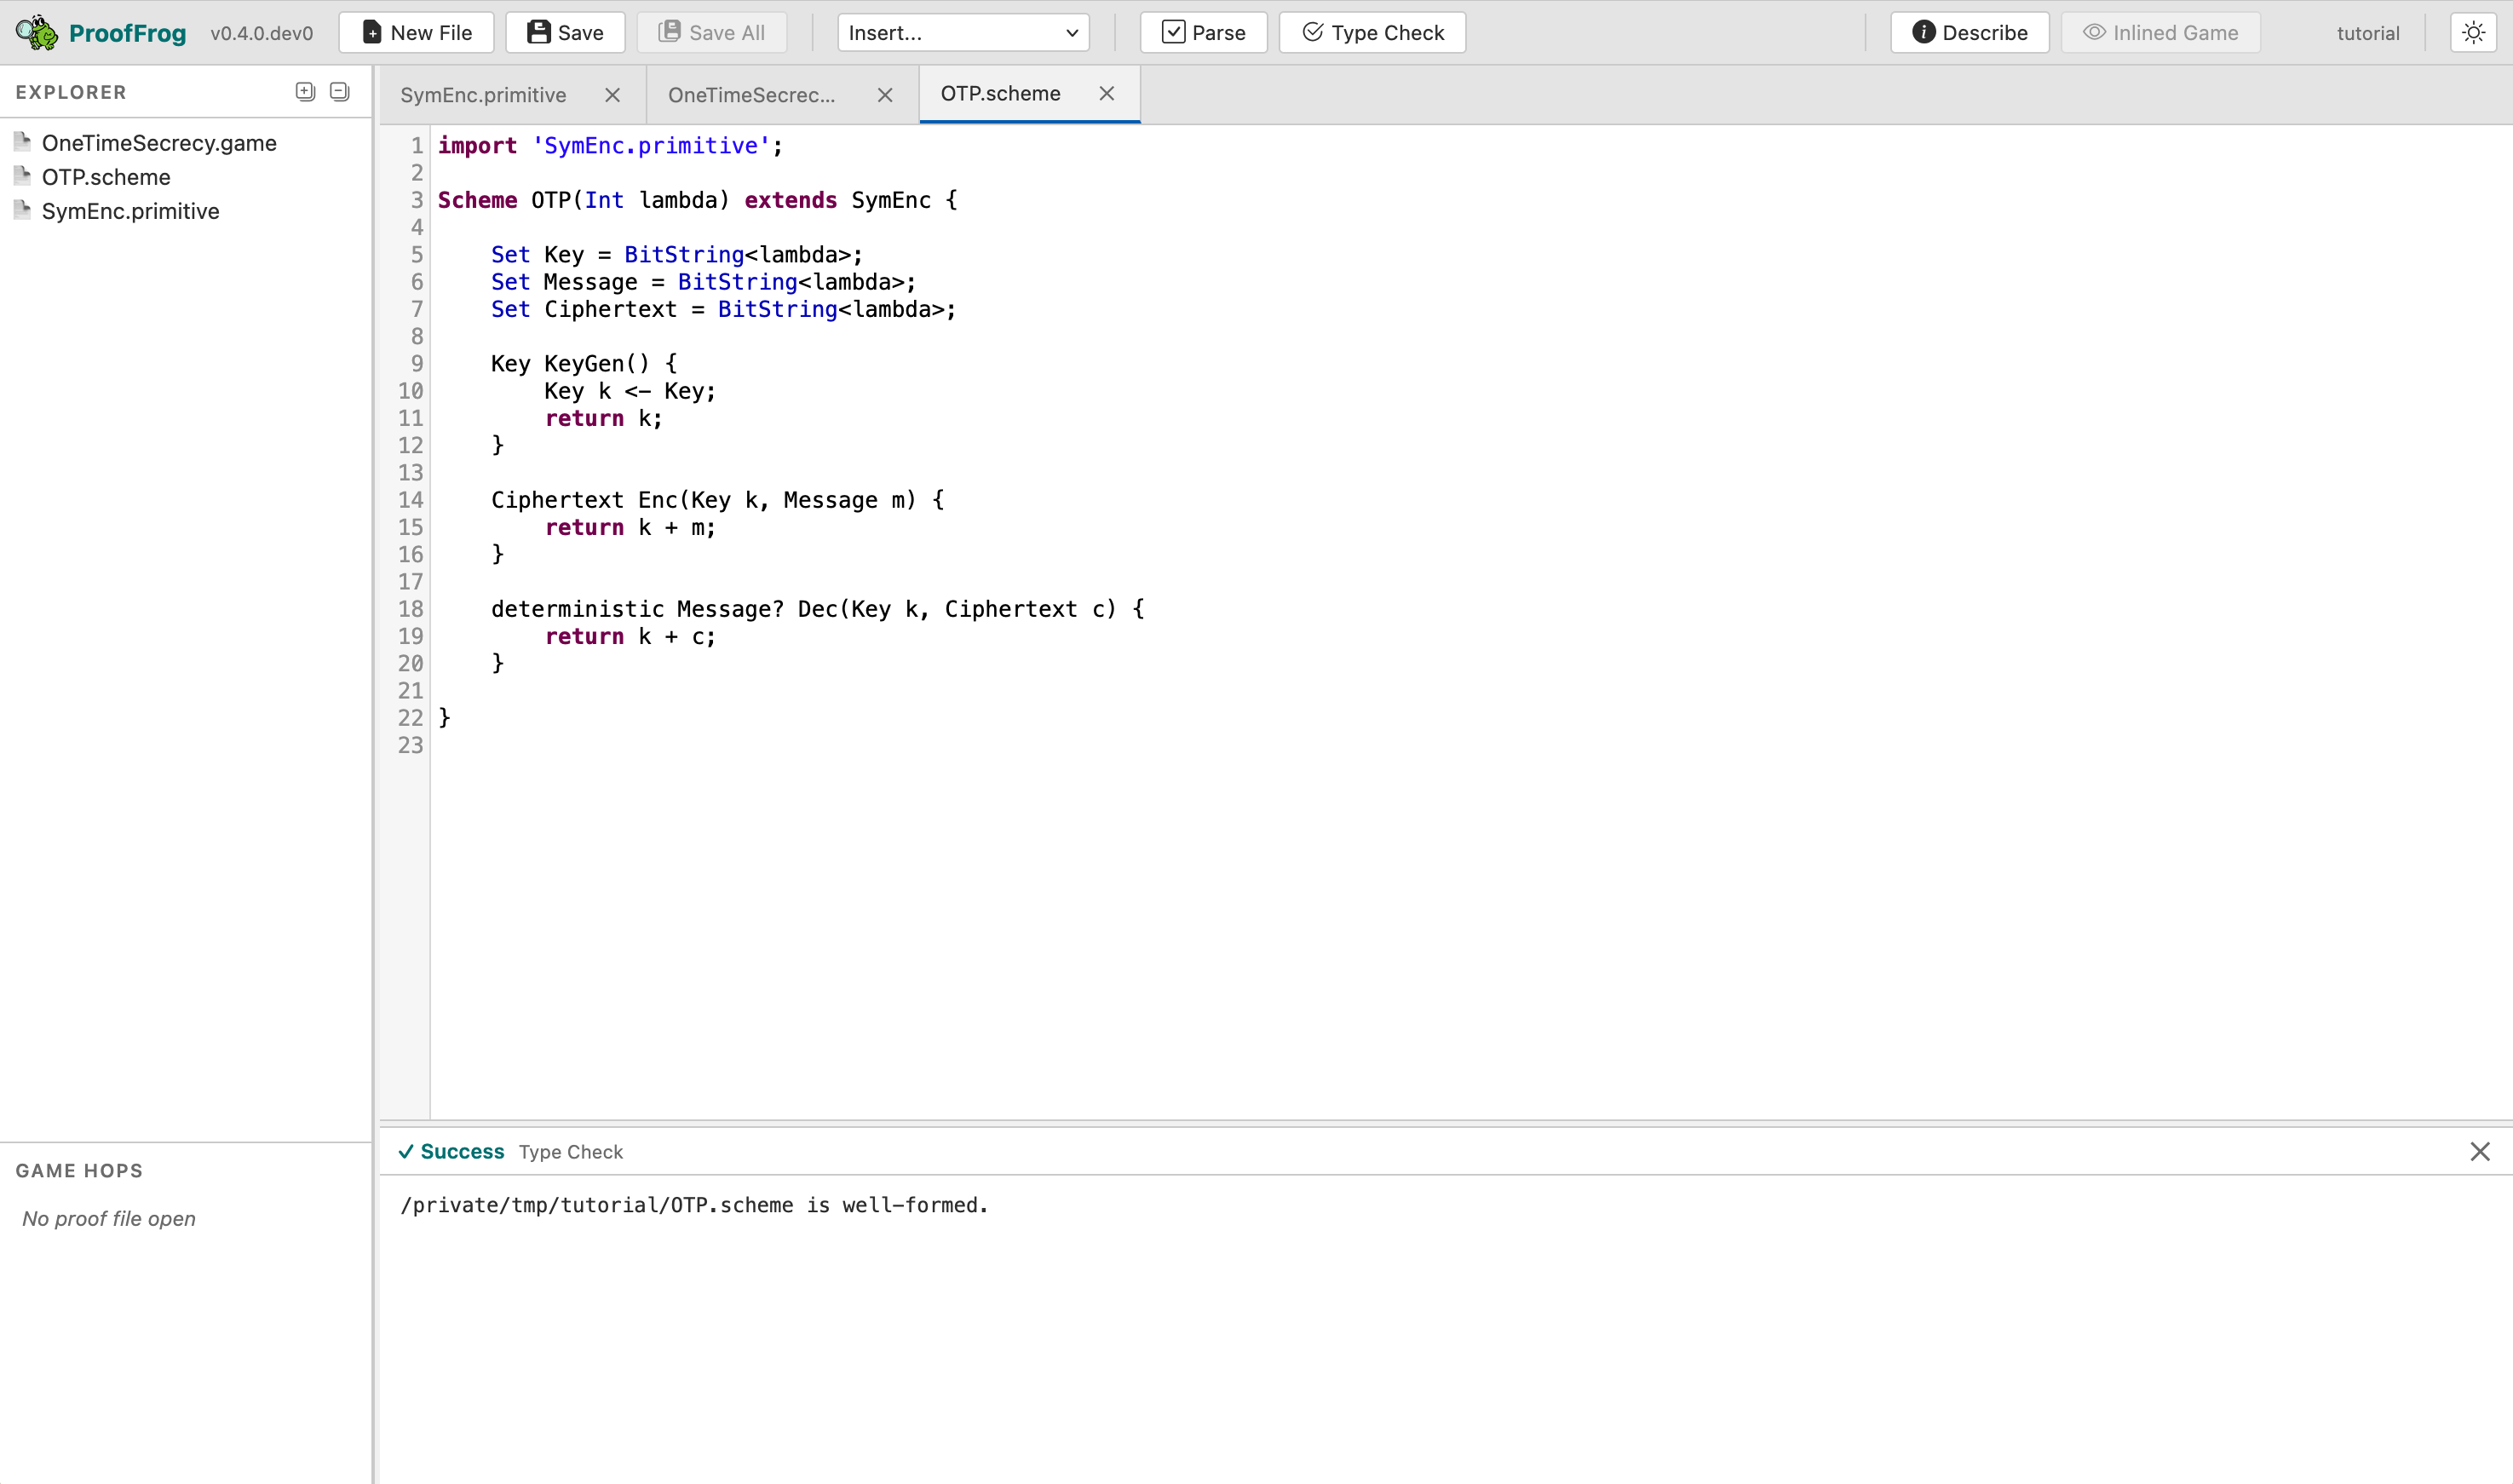Screen dimensions: 2513x1484
Task: Toggle the Parse checkbox
Action: click(1173, 32)
